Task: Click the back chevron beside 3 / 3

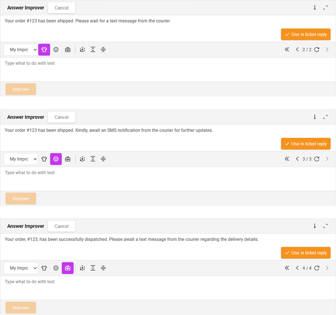Action: (x=297, y=159)
